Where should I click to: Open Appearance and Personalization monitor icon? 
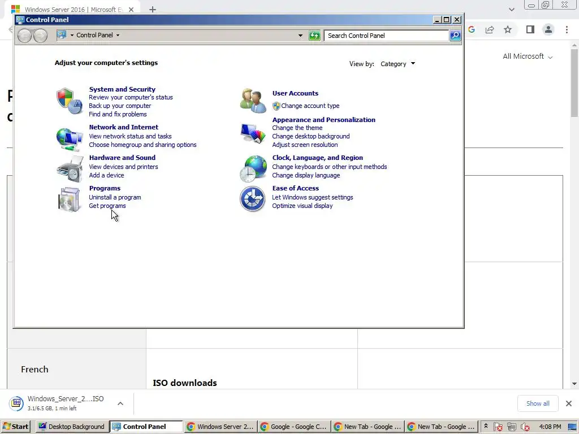click(253, 133)
